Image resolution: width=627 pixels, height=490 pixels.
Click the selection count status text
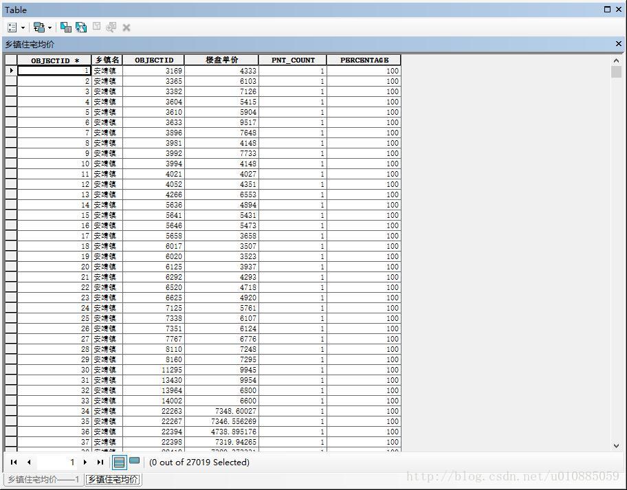tap(199, 462)
